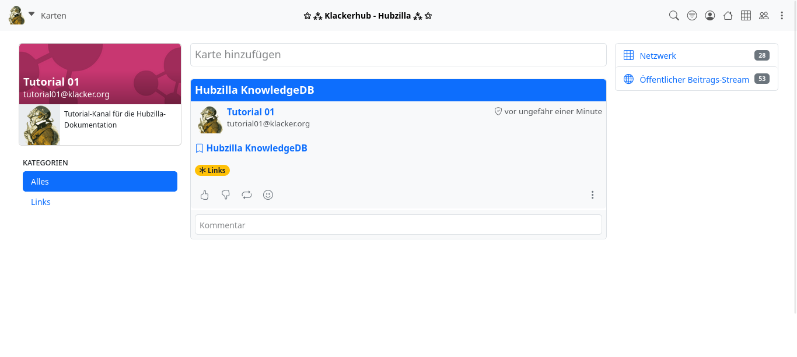The height and width of the screenshot is (357, 797).
Task: Go to the channel home icon
Action: pyautogui.click(x=728, y=16)
